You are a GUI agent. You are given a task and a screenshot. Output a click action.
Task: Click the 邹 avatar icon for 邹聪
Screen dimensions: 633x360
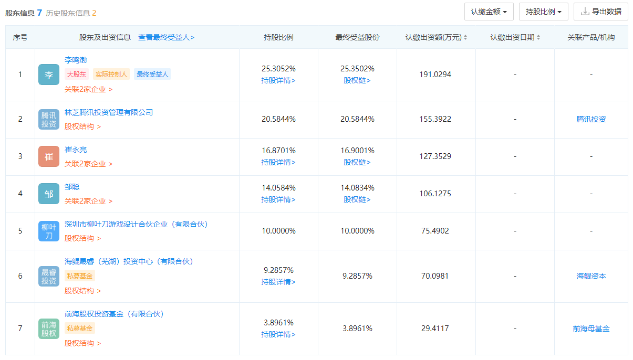coord(49,194)
